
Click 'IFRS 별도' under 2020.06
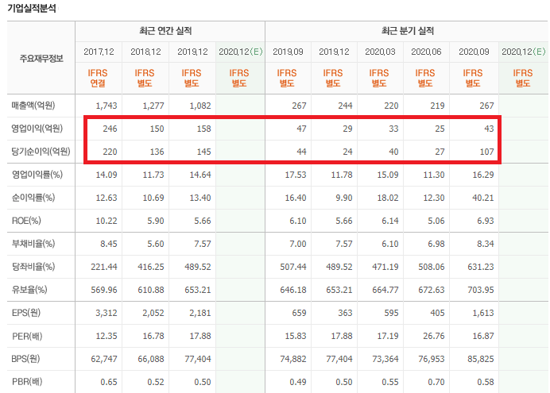pyautogui.click(x=425, y=78)
